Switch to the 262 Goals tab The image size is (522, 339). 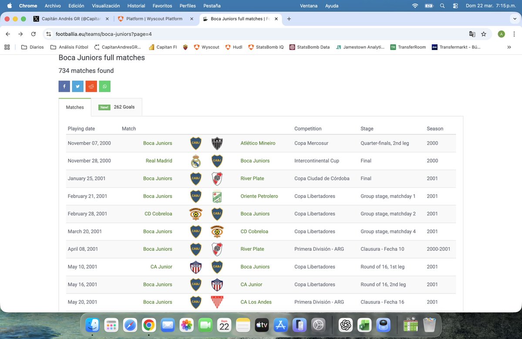point(117,107)
